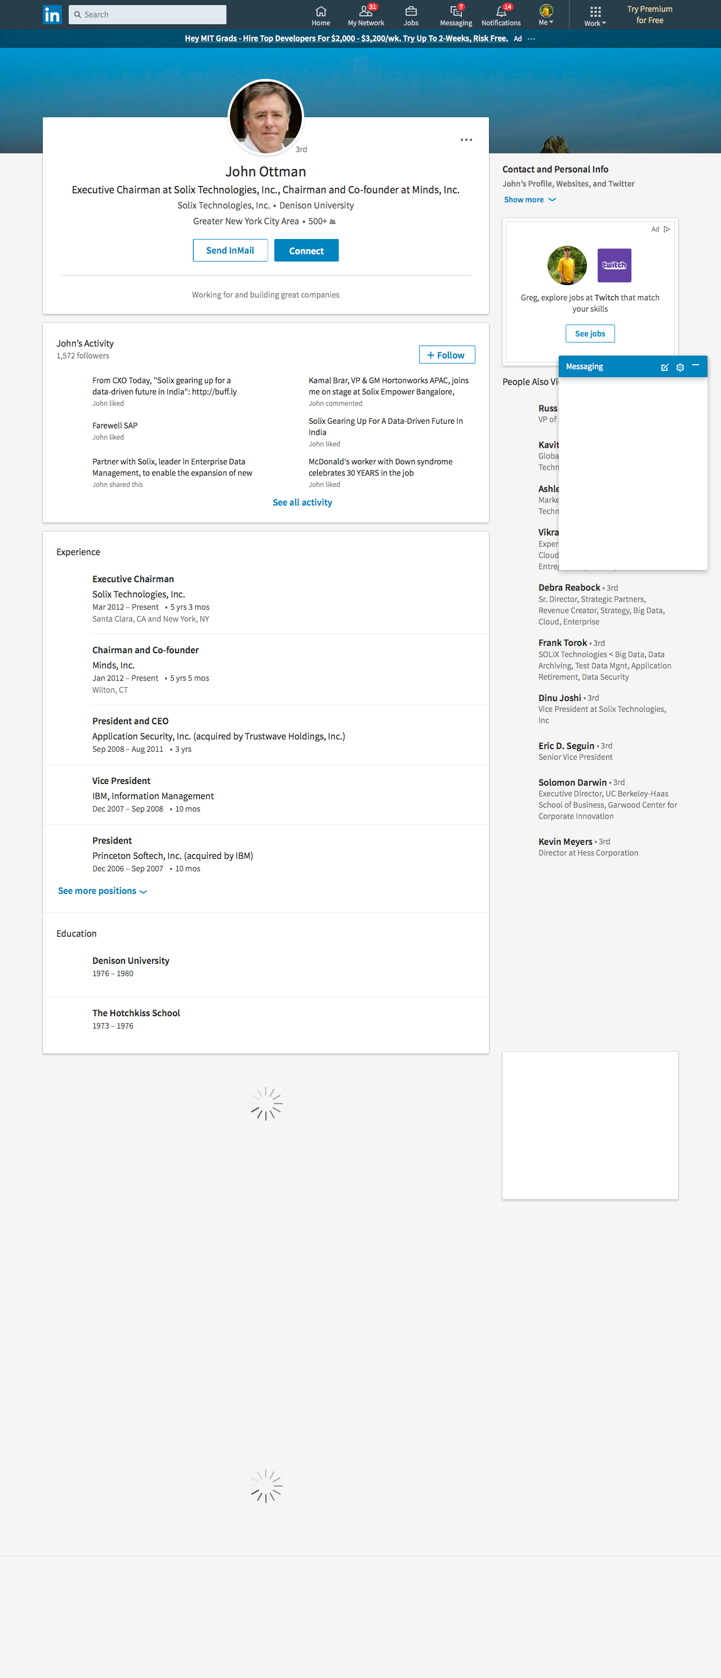Click Send InMail button
The image size is (721, 1678).
click(x=230, y=251)
